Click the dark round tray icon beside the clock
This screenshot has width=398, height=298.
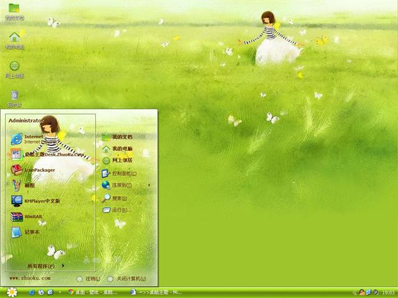[x=376, y=292]
